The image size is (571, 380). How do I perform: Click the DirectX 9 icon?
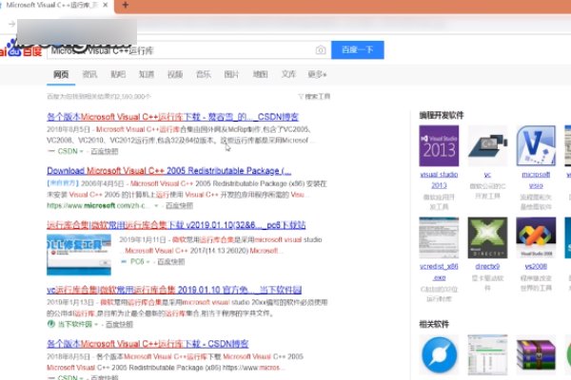487,237
